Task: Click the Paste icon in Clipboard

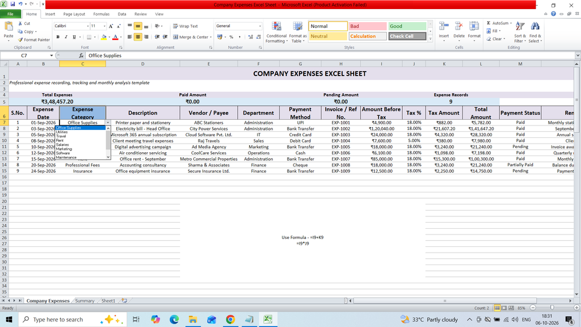Action: pos(8,27)
